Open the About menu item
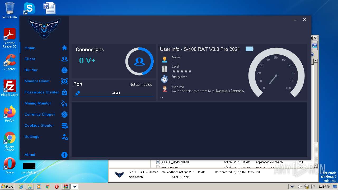The height and width of the screenshot is (190, 338). (30, 155)
